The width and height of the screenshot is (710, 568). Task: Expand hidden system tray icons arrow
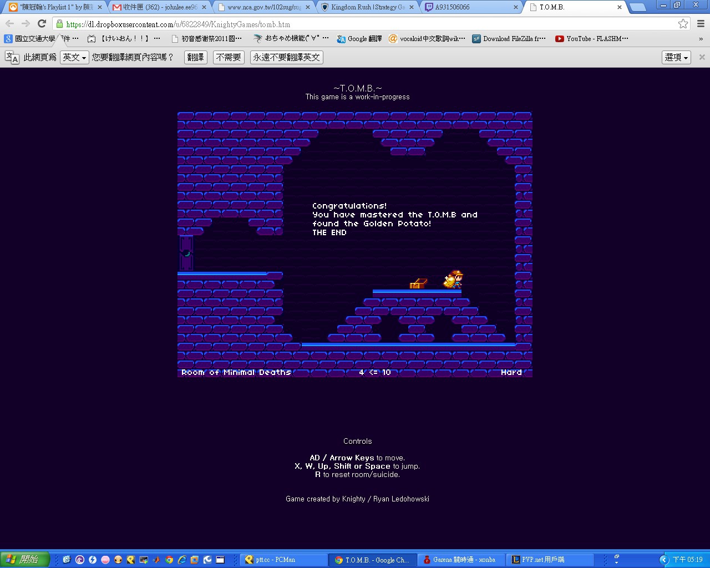(663, 560)
